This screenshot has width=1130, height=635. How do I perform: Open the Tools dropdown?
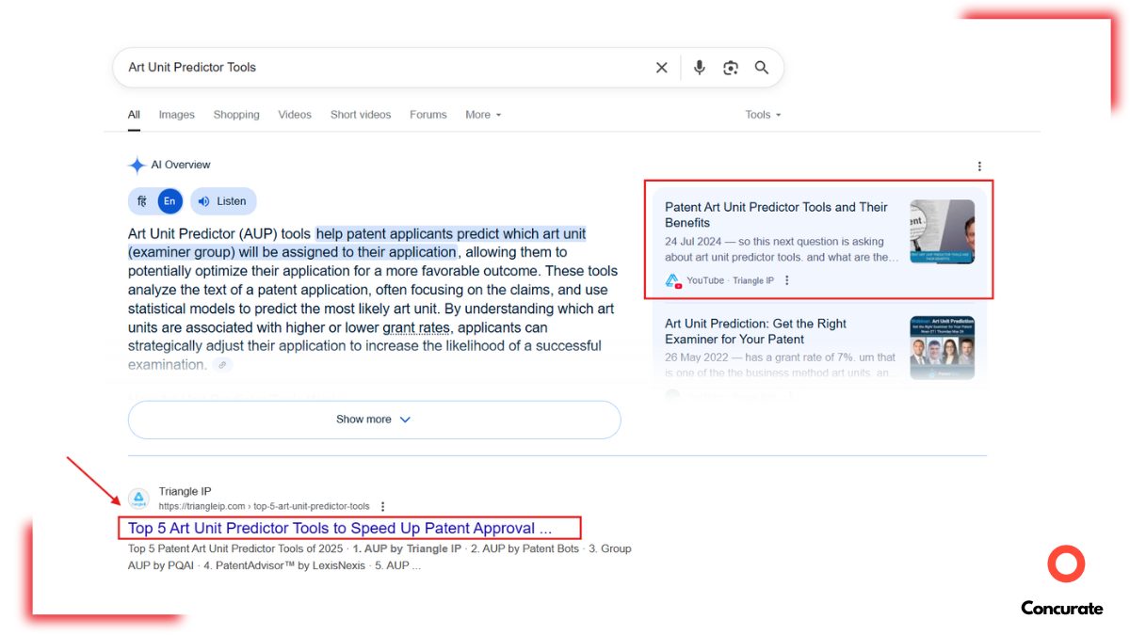[x=763, y=115]
